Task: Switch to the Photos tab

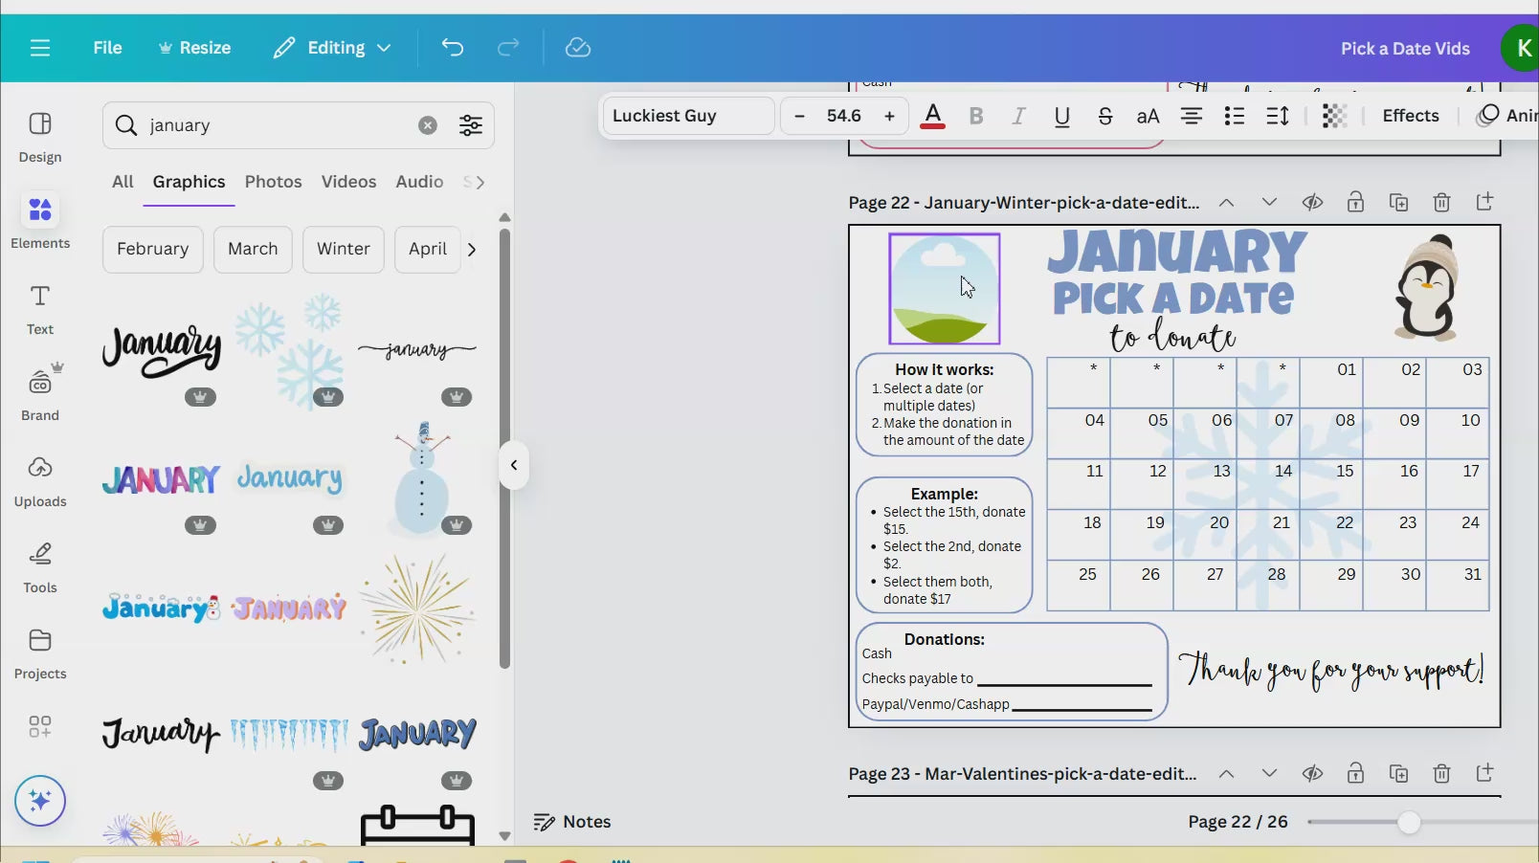Action: pos(273,182)
